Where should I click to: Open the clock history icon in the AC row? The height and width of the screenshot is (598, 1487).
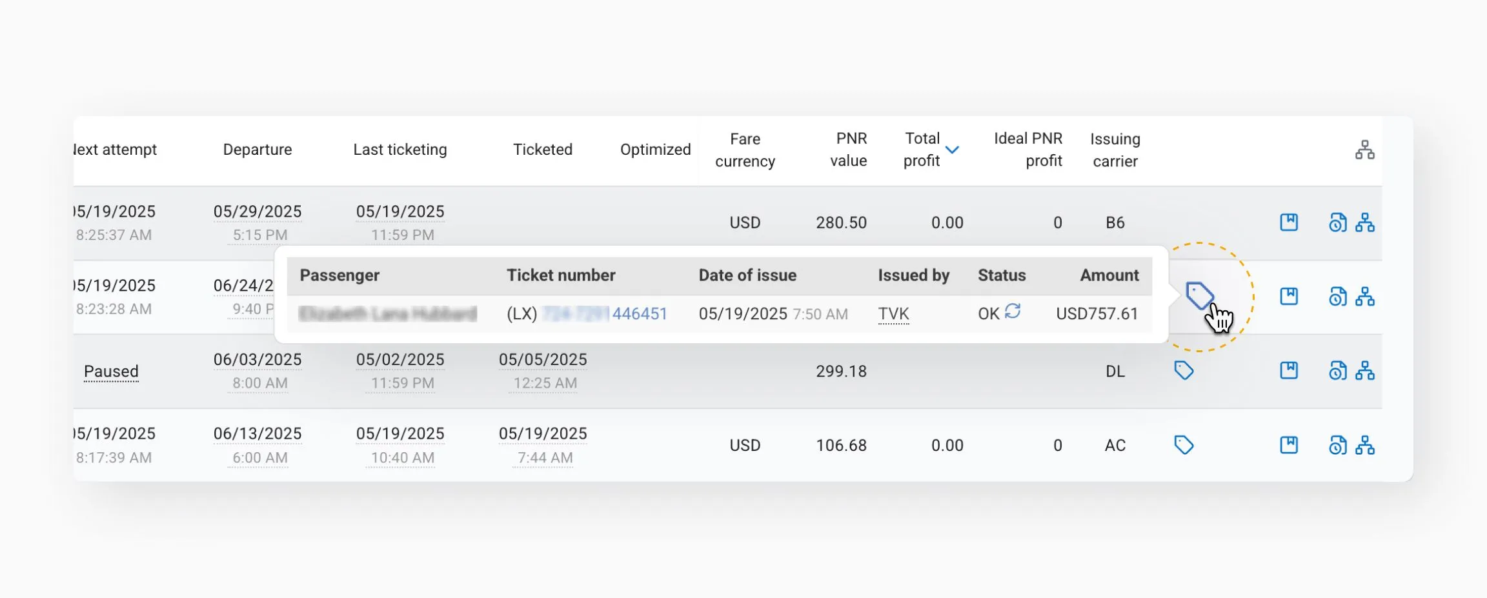[1337, 445]
